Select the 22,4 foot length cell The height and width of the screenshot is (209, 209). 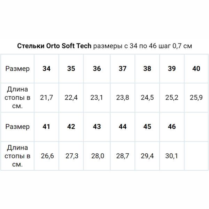pos(71,98)
